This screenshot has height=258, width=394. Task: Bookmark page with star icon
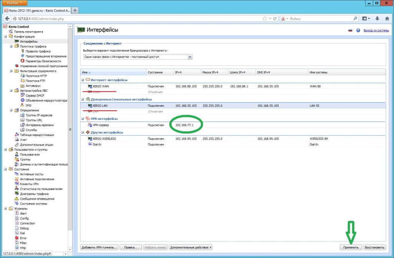coord(265,18)
